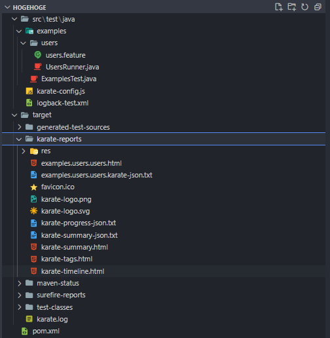The width and height of the screenshot is (330, 338).
Task: Click the folder icon beside generated-test-sources
Action: 29,127
